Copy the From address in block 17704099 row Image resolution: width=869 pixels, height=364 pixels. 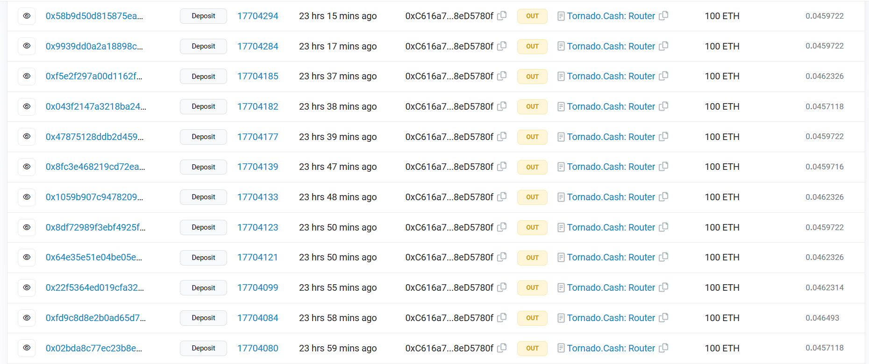[502, 287]
